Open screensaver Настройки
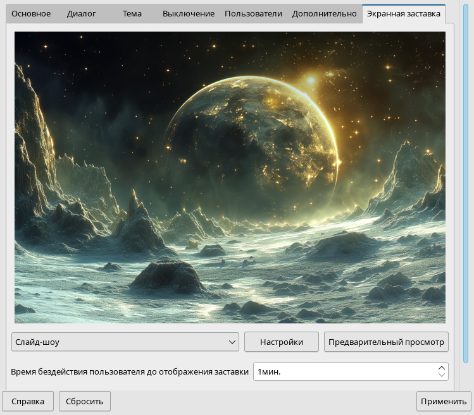Image resolution: width=474 pixels, height=415 pixels. (x=282, y=342)
